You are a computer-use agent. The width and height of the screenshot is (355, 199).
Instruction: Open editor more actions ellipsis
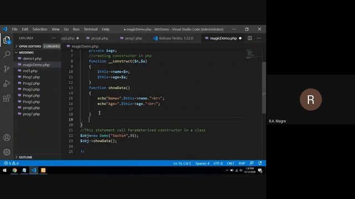pyautogui.click(x=259, y=38)
